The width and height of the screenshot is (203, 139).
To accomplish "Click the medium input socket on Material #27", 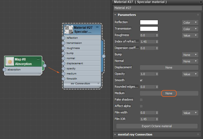I will (x=63, y=74).
